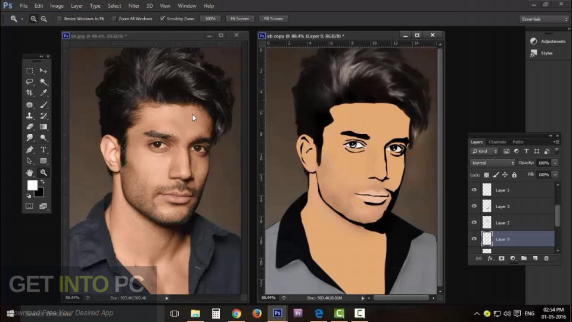Select the Magic Wand tool
The width and height of the screenshot is (572, 322).
pyautogui.click(x=43, y=82)
